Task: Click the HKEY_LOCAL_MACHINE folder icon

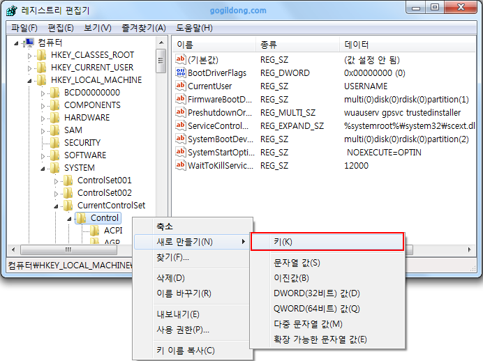Action: pyautogui.click(x=42, y=80)
